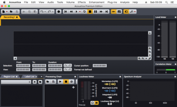This screenshot has height=107, width=177.
Task: Click the Copy icon in toolbar
Action: click(30, 11)
